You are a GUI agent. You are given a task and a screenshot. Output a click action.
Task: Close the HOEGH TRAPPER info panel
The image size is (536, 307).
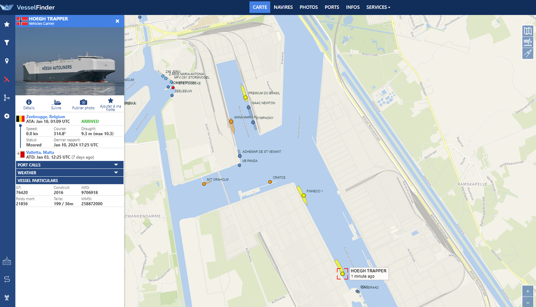click(x=117, y=21)
